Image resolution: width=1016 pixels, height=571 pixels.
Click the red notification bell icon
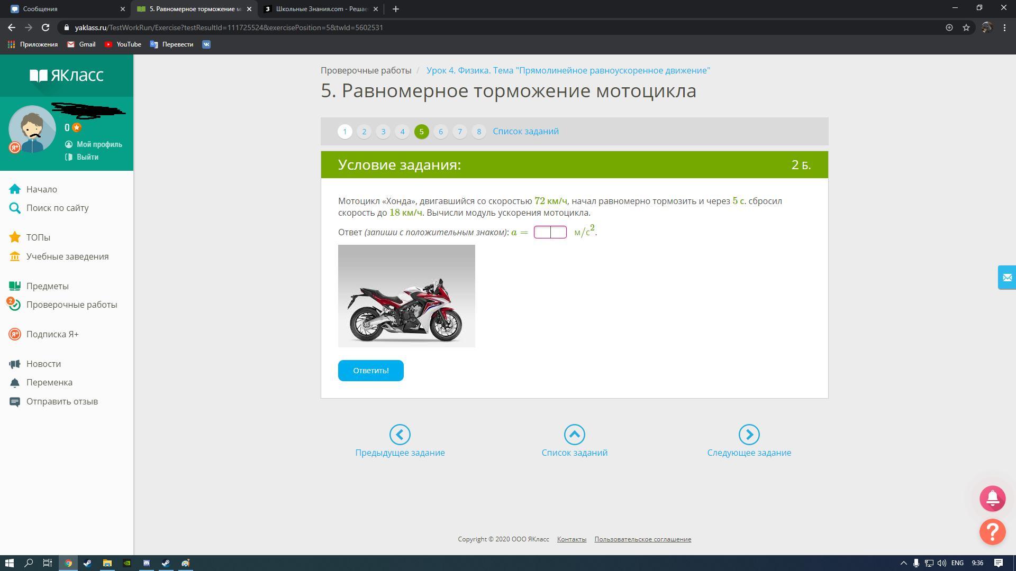[x=992, y=499]
